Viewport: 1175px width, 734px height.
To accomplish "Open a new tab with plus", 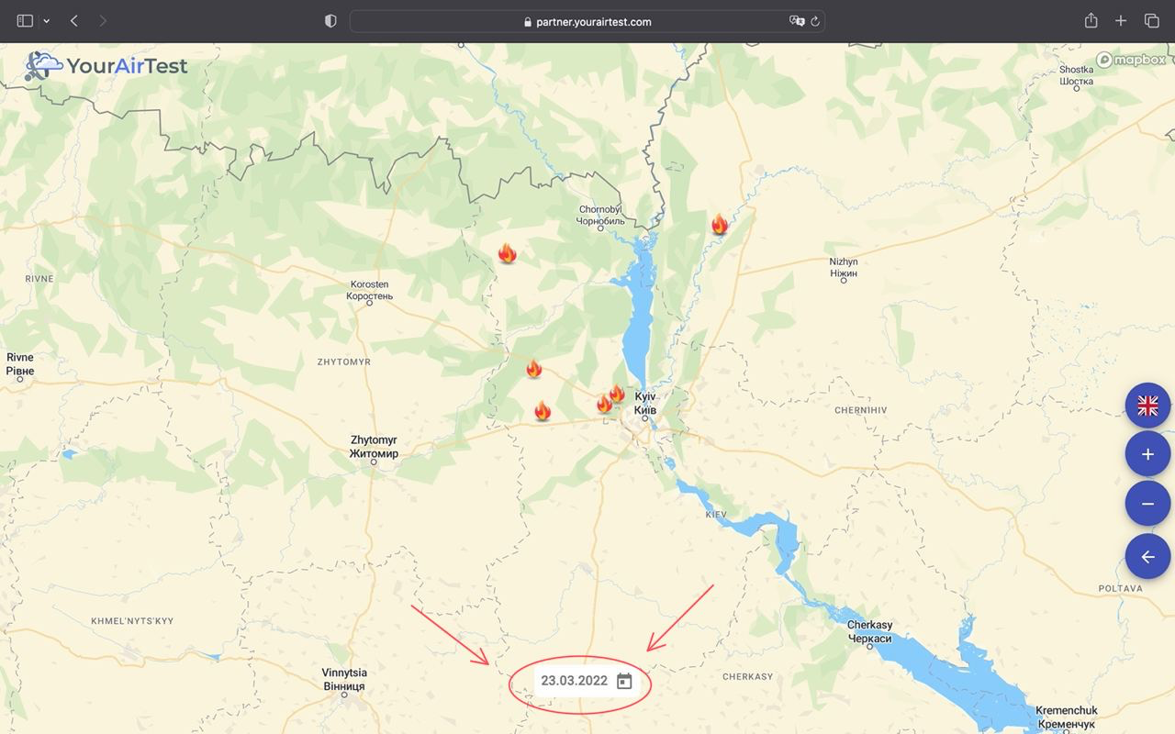I will click(x=1121, y=21).
